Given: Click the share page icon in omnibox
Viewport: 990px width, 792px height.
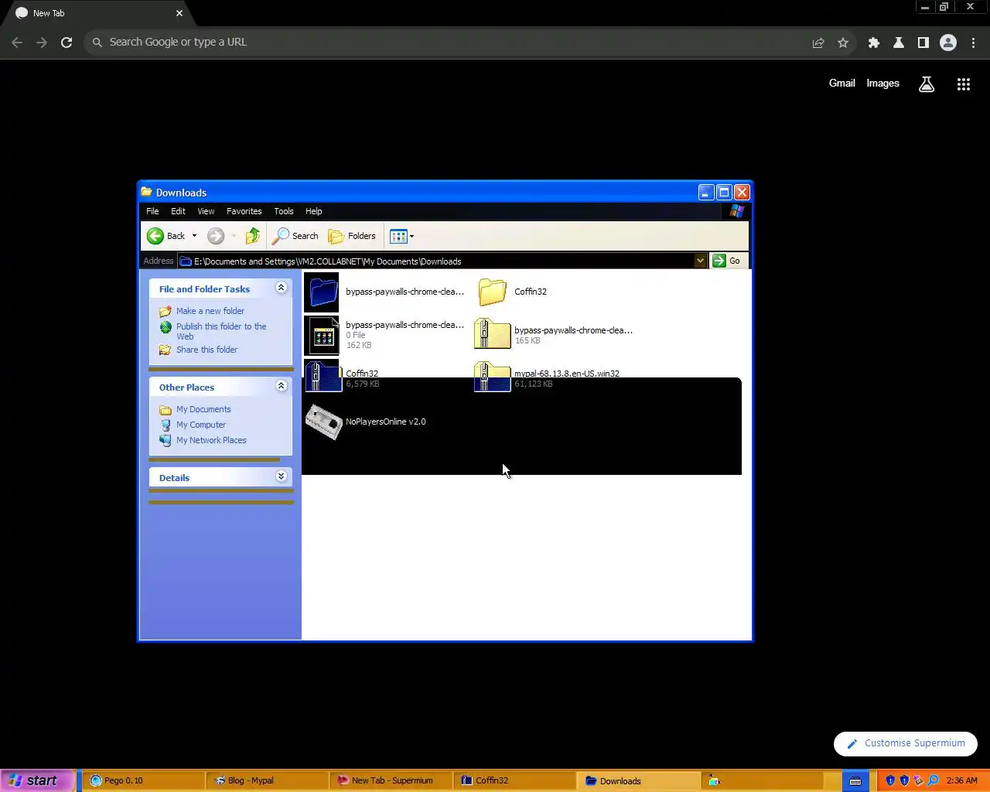Looking at the screenshot, I should pyautogui.click(x=818, y=43).
